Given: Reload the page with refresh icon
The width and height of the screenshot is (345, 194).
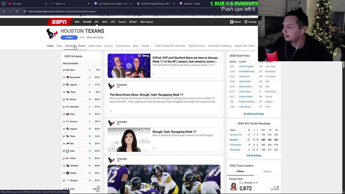Looking at the screenshot, I should point(17,11).
